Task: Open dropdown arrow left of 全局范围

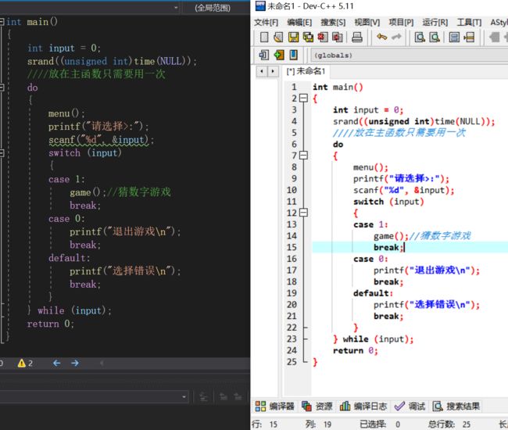Action: point(176,8)
